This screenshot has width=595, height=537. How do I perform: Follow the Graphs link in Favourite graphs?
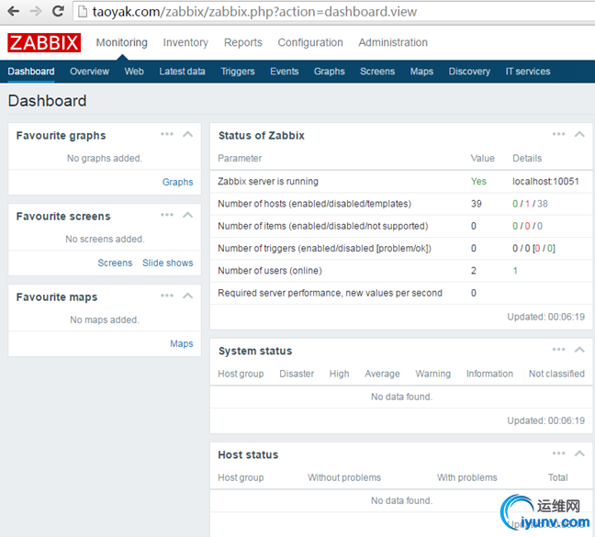tap(177, 182)
